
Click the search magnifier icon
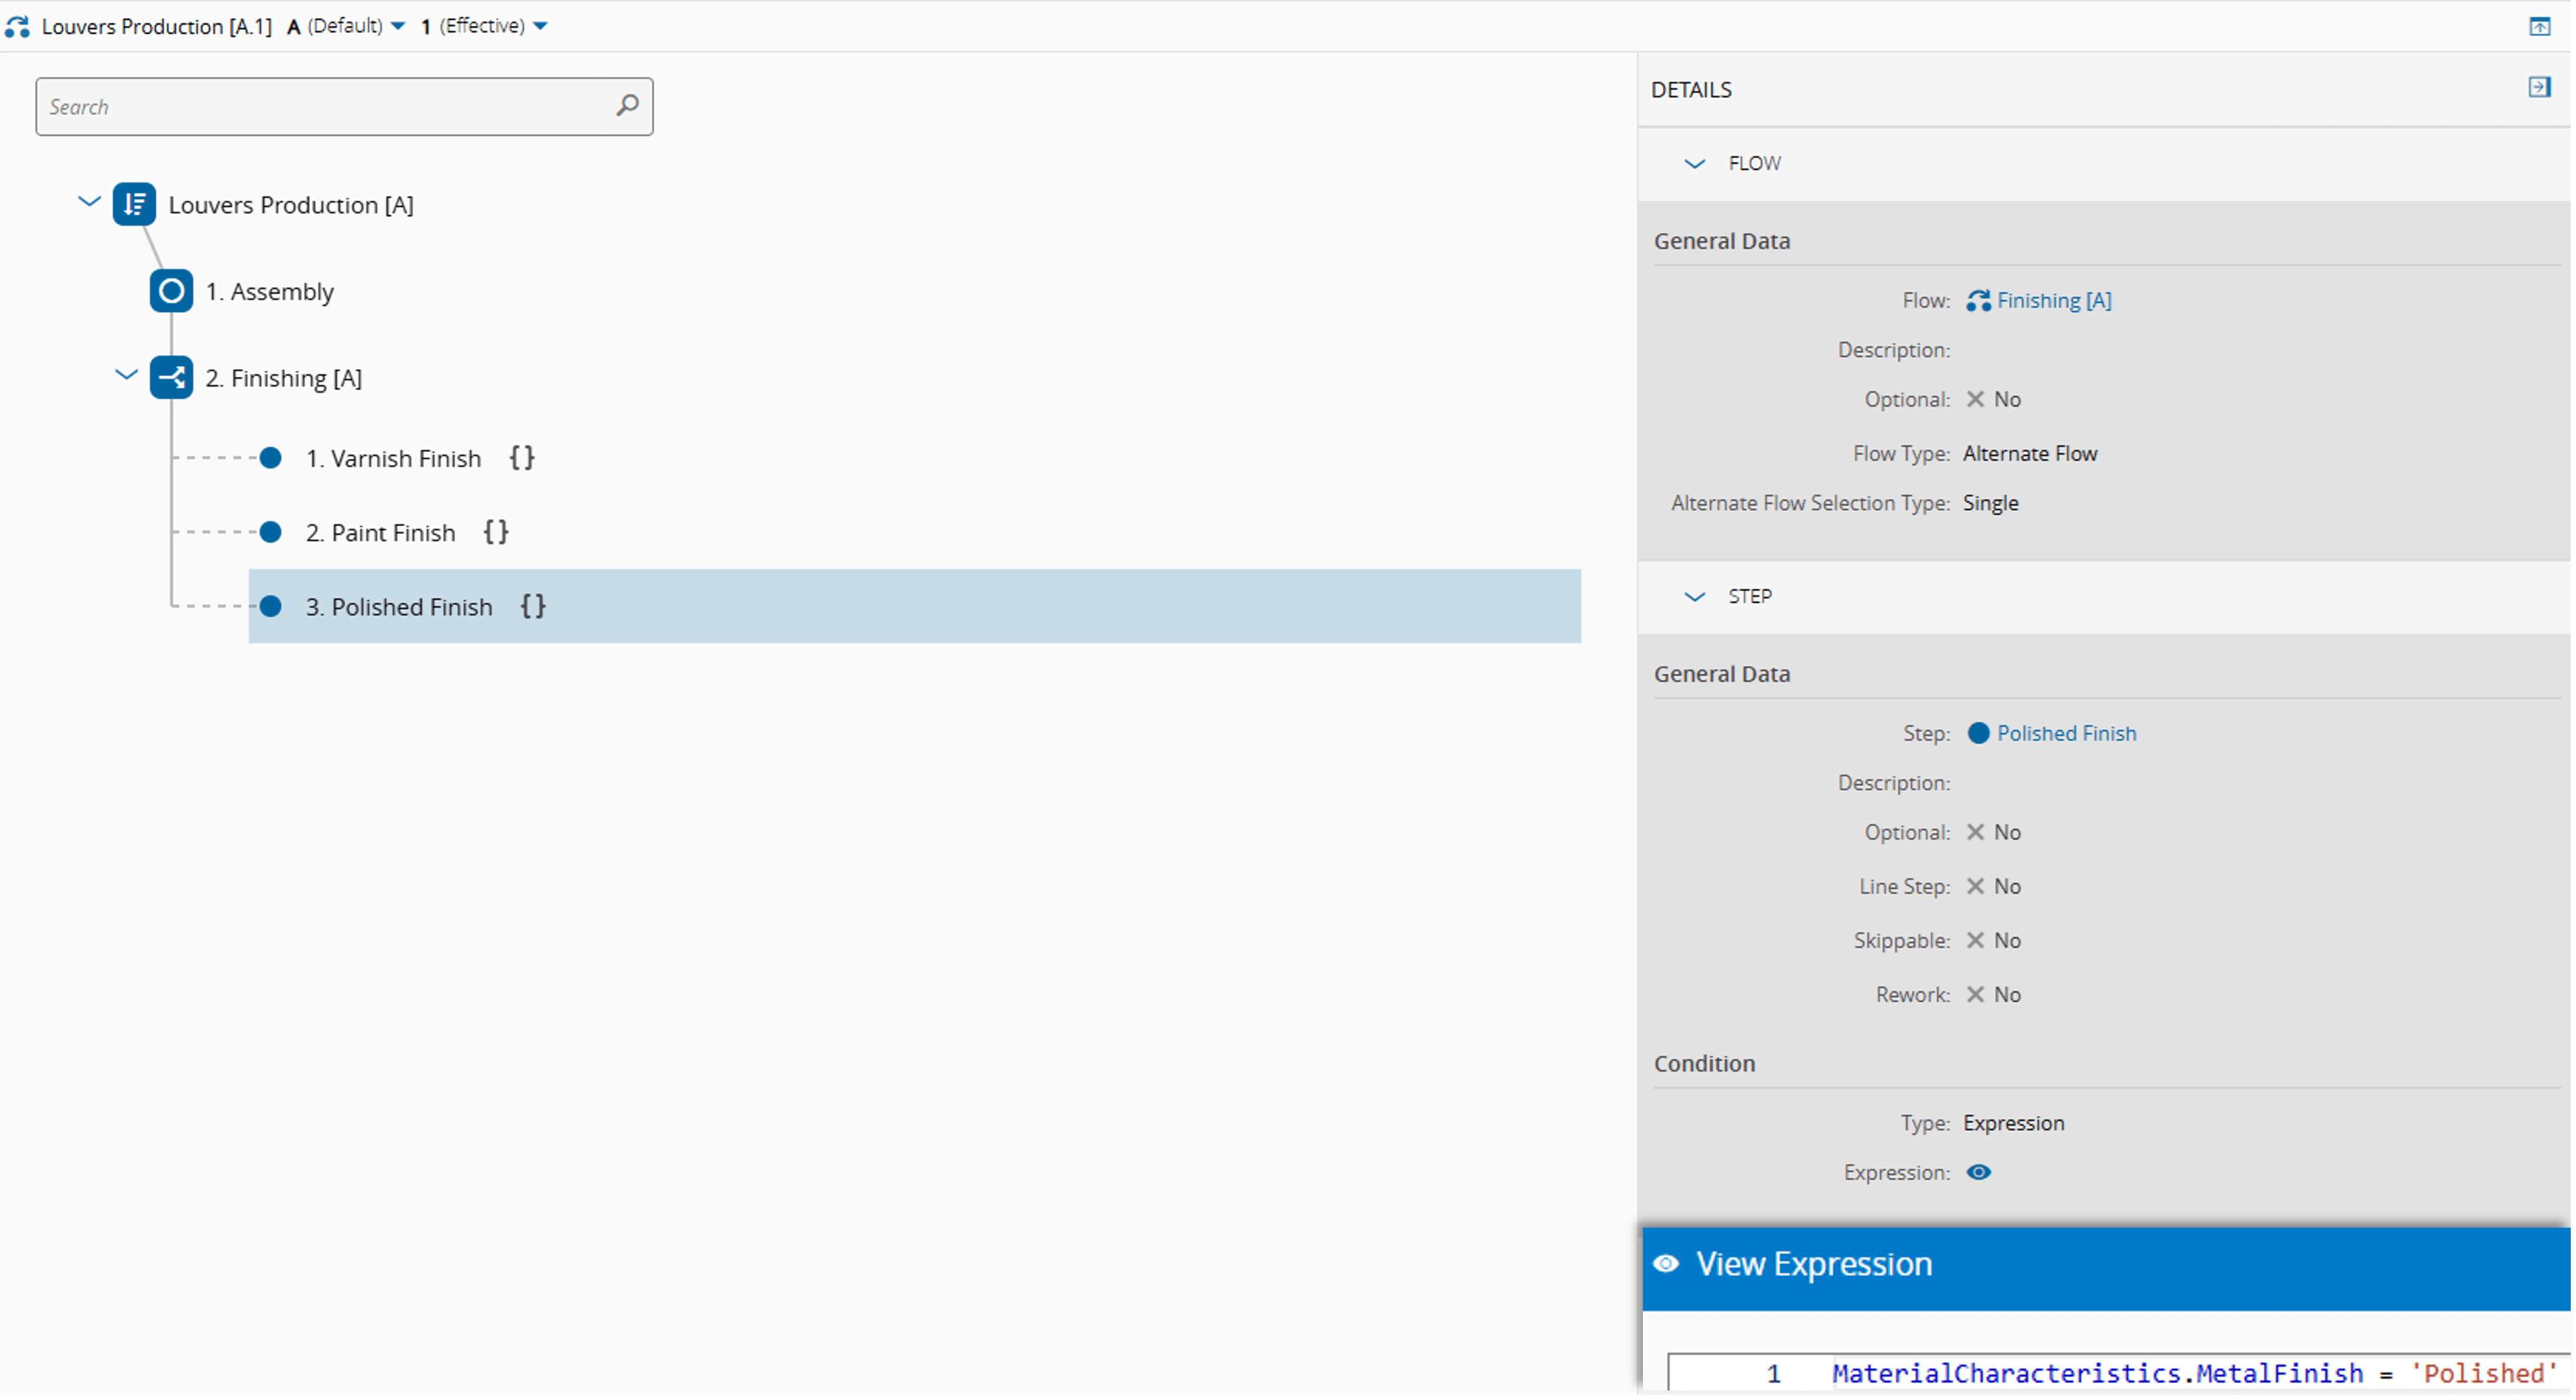(x=627, y=105)
